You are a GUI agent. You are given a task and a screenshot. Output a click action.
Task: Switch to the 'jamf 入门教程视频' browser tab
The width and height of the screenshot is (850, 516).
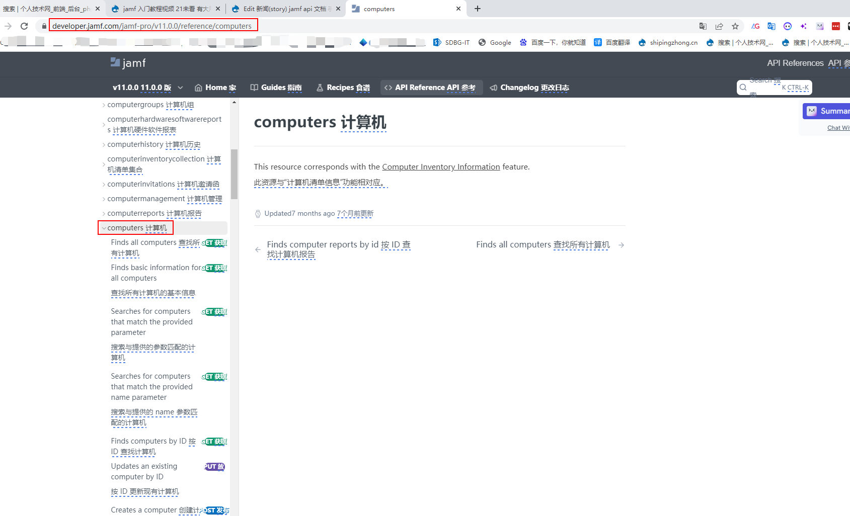(165, 9)
